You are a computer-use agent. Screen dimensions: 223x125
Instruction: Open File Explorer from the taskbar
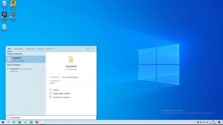(x=25, y=122)
